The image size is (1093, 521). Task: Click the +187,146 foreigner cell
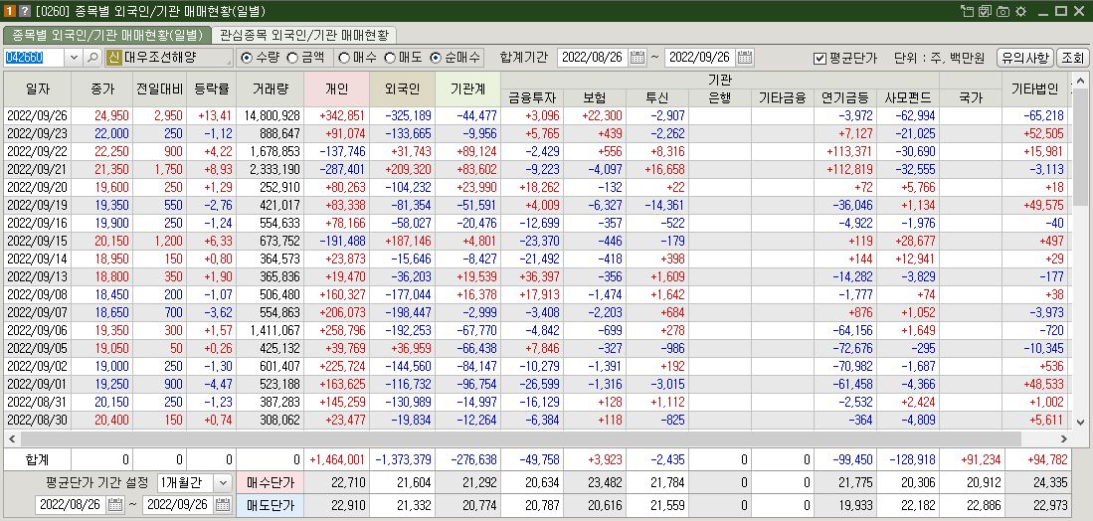pyautogui.click(x=401, y=242)
